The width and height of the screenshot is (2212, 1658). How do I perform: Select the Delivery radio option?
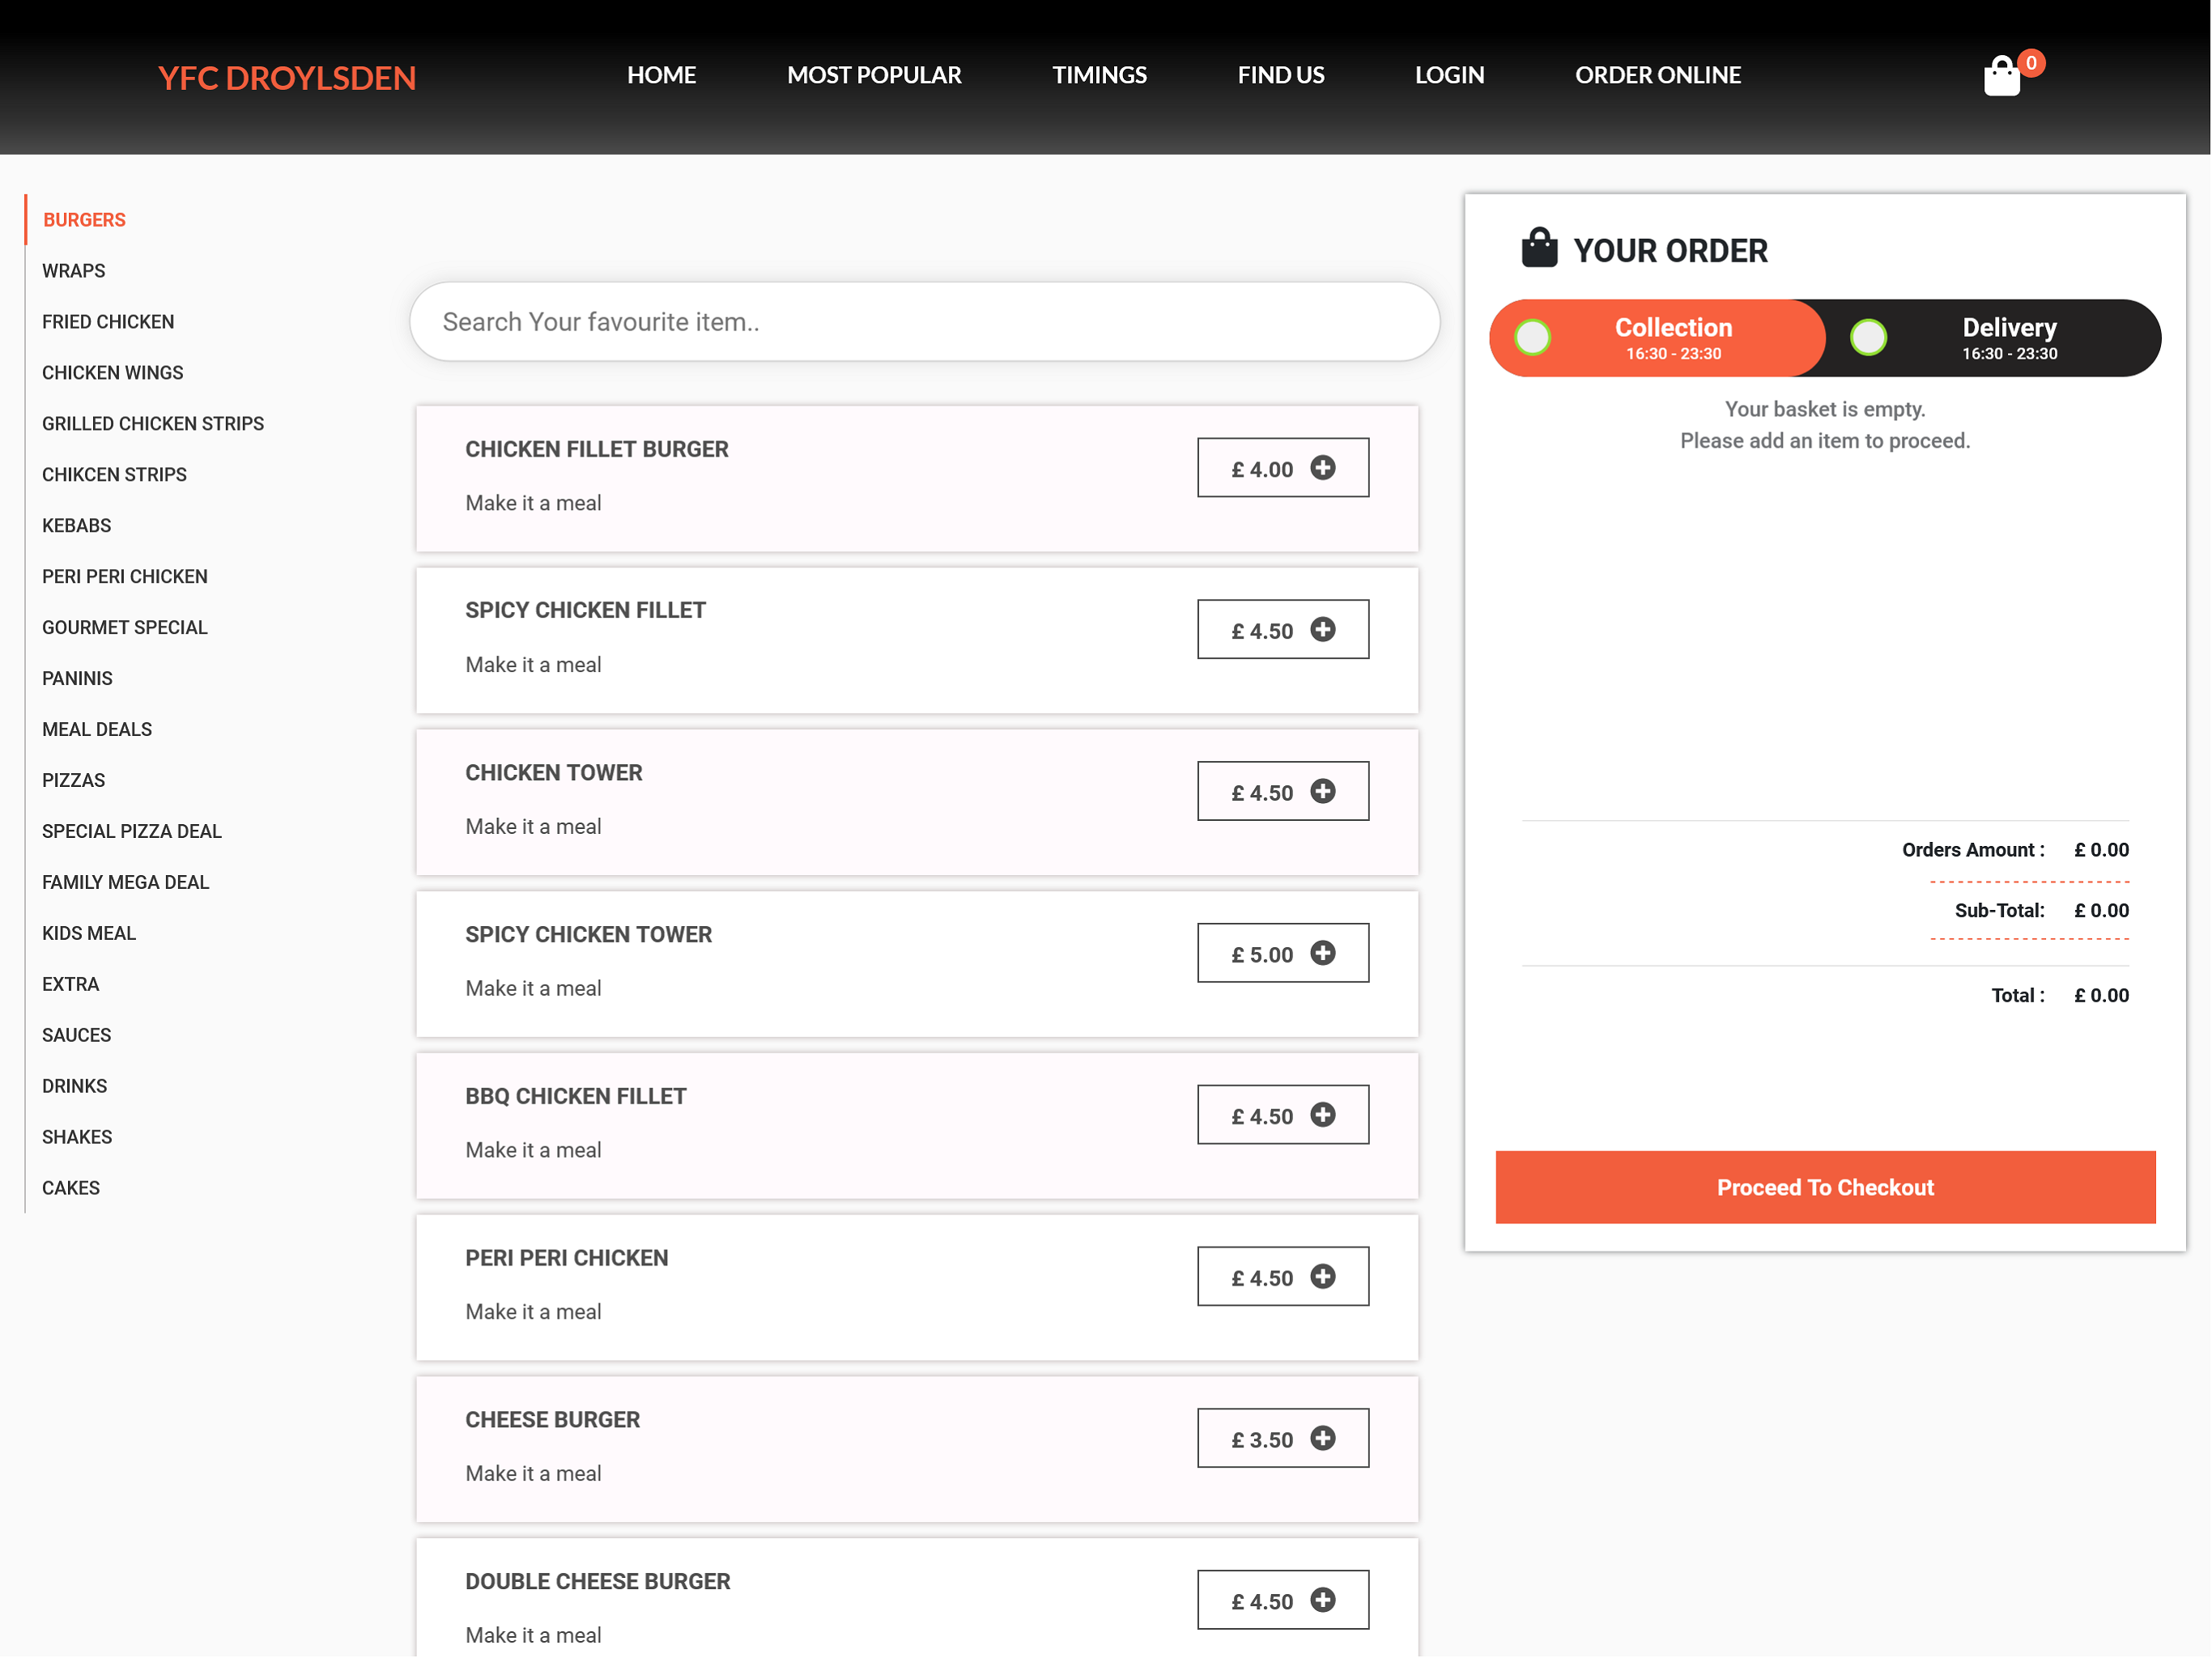click(1868, 338)
